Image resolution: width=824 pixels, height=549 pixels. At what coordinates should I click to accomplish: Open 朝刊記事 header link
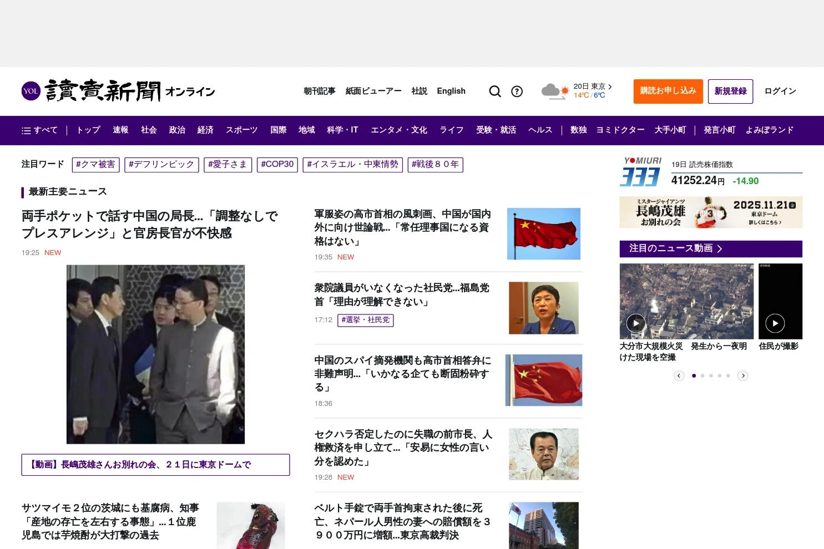click(x=320, y=91)
